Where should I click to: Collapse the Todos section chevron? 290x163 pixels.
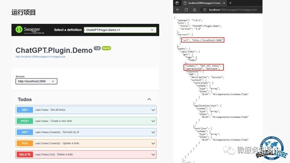point(149,99)
